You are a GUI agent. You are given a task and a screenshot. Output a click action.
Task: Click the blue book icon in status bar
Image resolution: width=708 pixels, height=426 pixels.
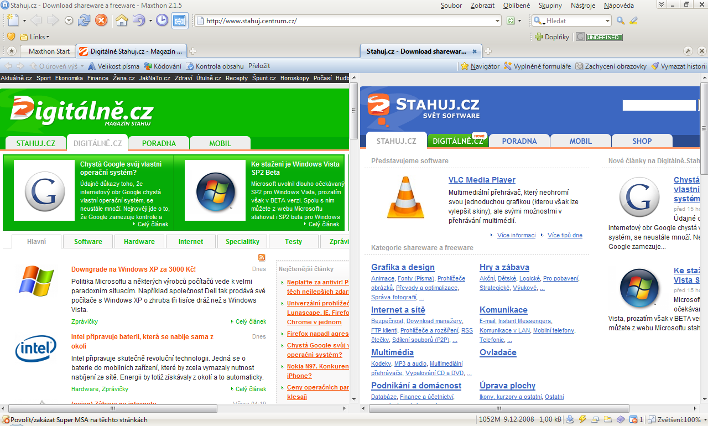(621, 420)
